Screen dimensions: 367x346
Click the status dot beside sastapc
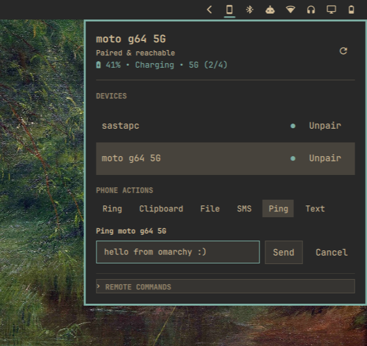coord(293,126)
